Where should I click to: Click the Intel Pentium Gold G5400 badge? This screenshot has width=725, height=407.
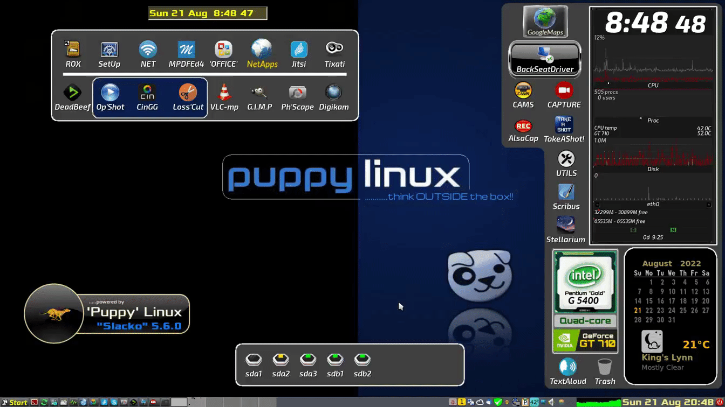pos(585,283)
